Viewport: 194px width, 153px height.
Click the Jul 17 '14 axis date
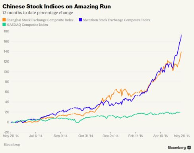(x=36, y=136)
